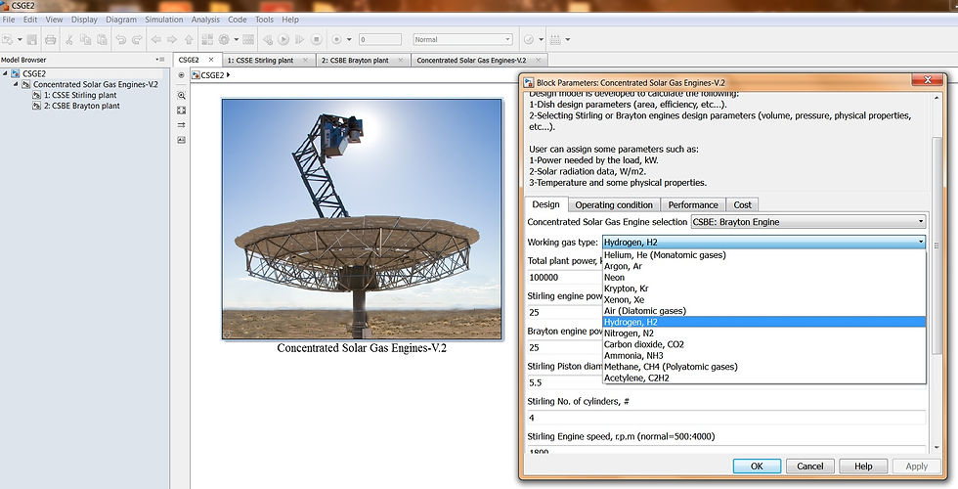Toggle the Hide/Show Explorer Bar palette icon

182,75
